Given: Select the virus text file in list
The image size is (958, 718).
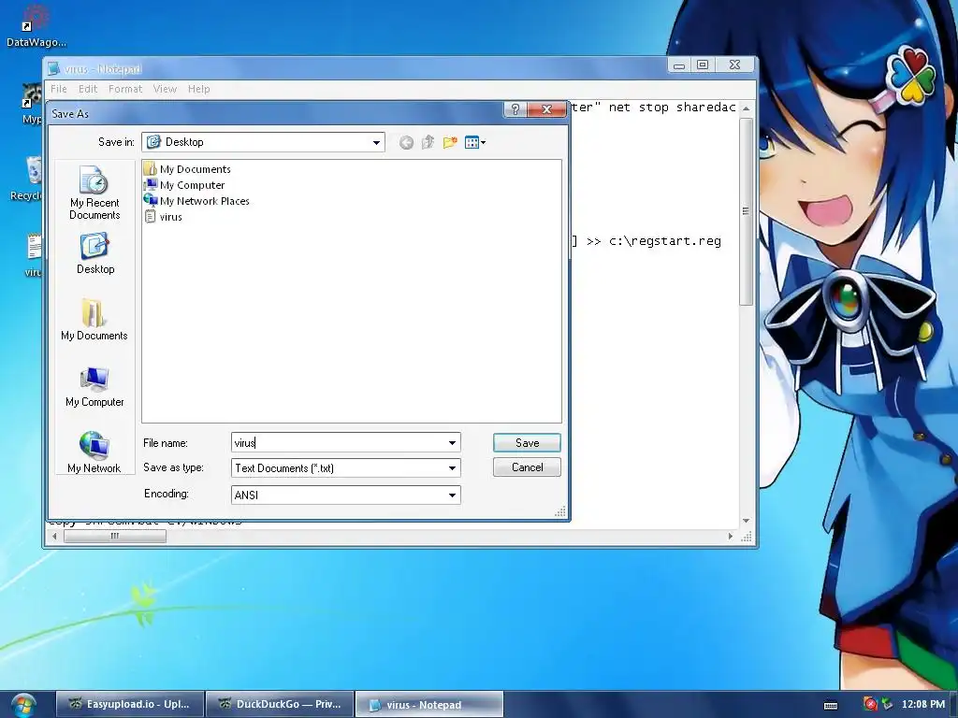Looking at the screenshot, I should point(163,217).
